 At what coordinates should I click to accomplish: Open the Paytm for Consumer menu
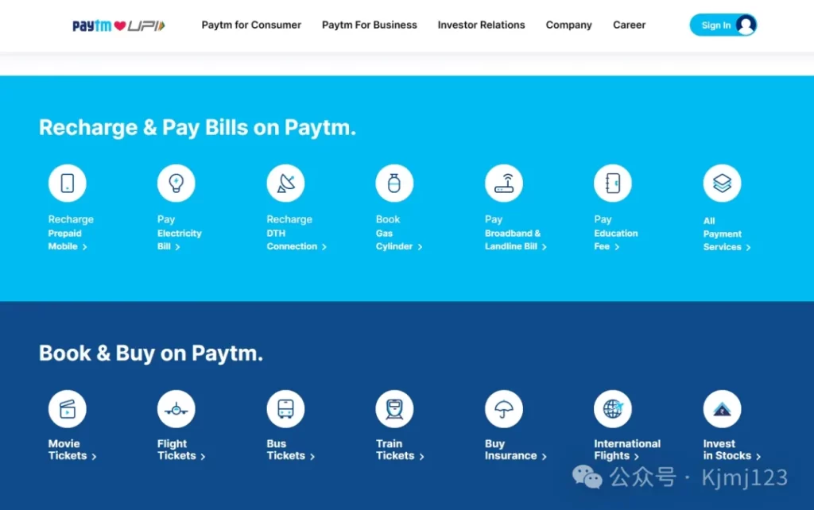tap(251, 25)
